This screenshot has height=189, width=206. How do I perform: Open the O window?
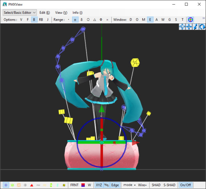pyautogui.click(x=137, y=20)
